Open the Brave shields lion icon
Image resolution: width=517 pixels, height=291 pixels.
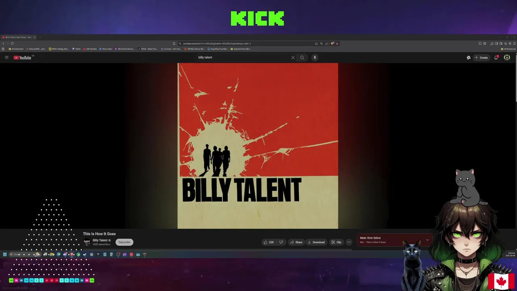pyautogui.click(x=332, y=43)
